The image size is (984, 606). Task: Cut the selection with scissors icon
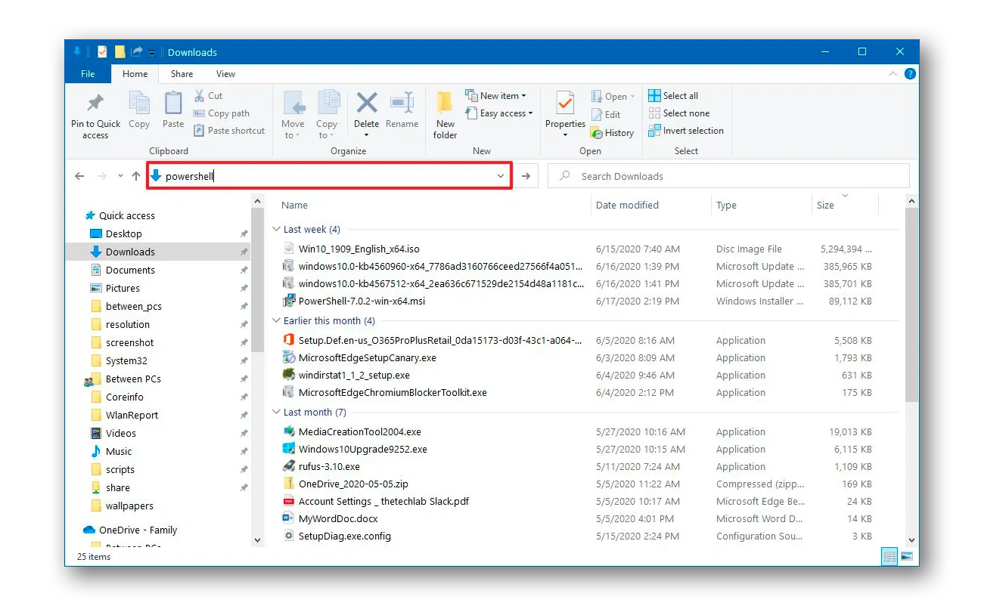click(200, 95)
